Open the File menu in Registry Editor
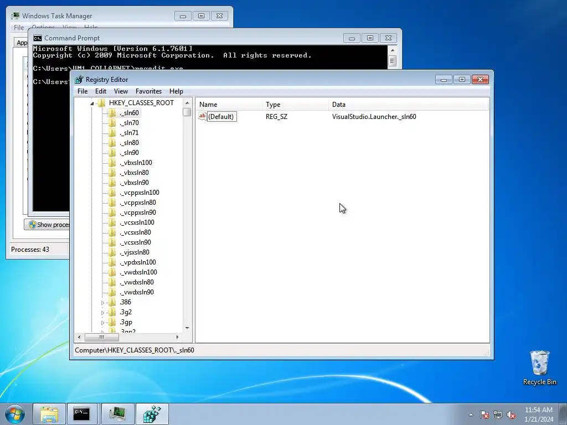The height and width of the screenshot is (425, 567). pos(83,91)
